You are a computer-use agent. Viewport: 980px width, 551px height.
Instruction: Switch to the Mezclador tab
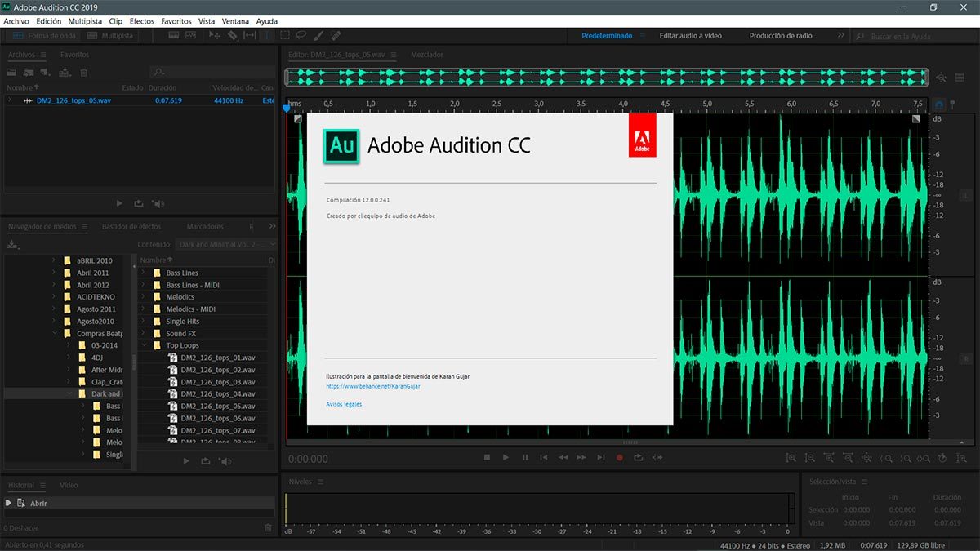point(427,55)
